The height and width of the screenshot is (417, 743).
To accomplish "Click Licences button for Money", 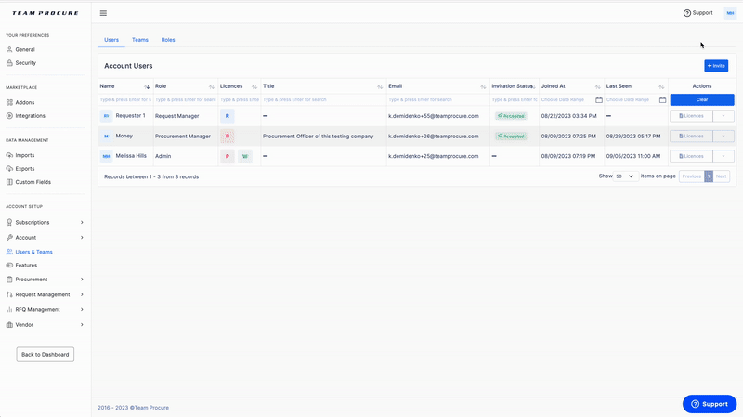I will point(691,136).
